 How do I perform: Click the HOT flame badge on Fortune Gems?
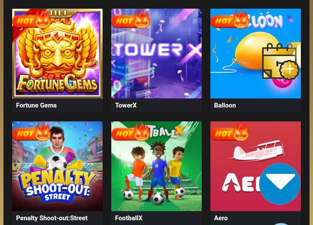32,20
